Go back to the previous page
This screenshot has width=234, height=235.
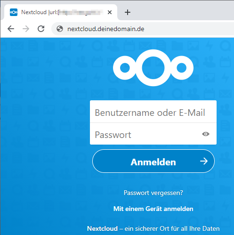click(11, 29)
